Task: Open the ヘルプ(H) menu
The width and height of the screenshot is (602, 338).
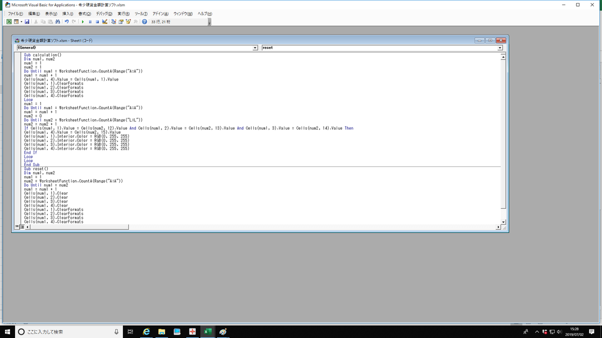Action: tap(206, 14)
